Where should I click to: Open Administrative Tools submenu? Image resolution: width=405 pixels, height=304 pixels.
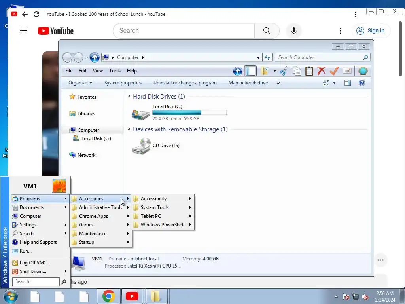pos(101,207)
